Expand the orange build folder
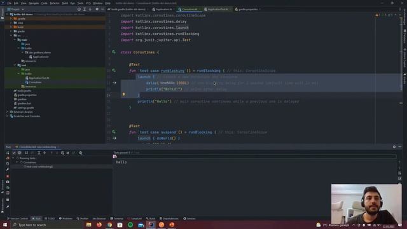The image size is (407, 229). 11,27
